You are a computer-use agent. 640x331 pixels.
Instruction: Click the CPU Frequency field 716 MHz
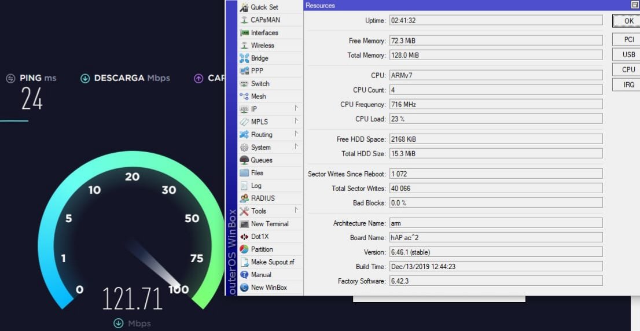496,104
